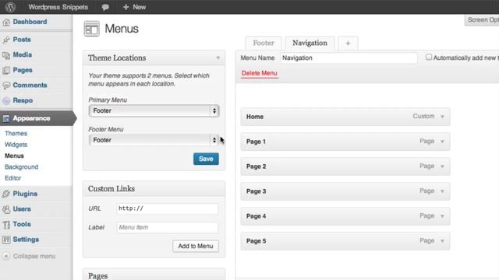Click the Home menu item title
499x280 pixels.
point(255,117)
